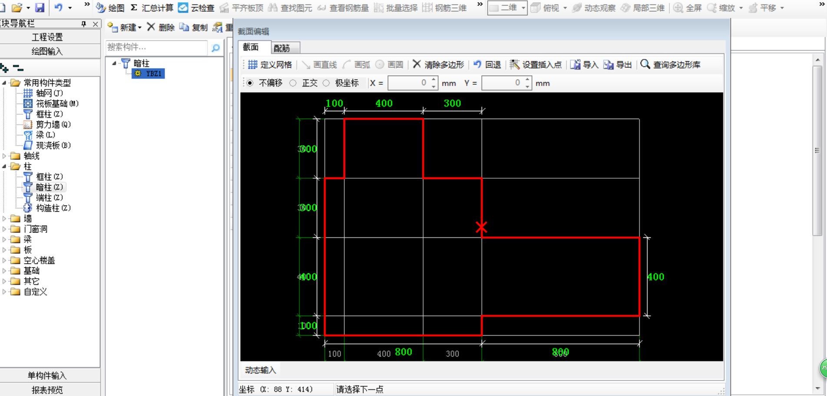Select 极坐标 radio option
Image resolution: width=827 pixels, height=396 pixels.
pyautogui.click(x=326, y=83)
